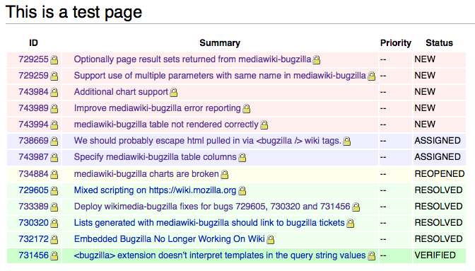The width and height of the screenshot is (475, 271).
Task: Open bug ID 743984 link
Action: pos(34,92)
